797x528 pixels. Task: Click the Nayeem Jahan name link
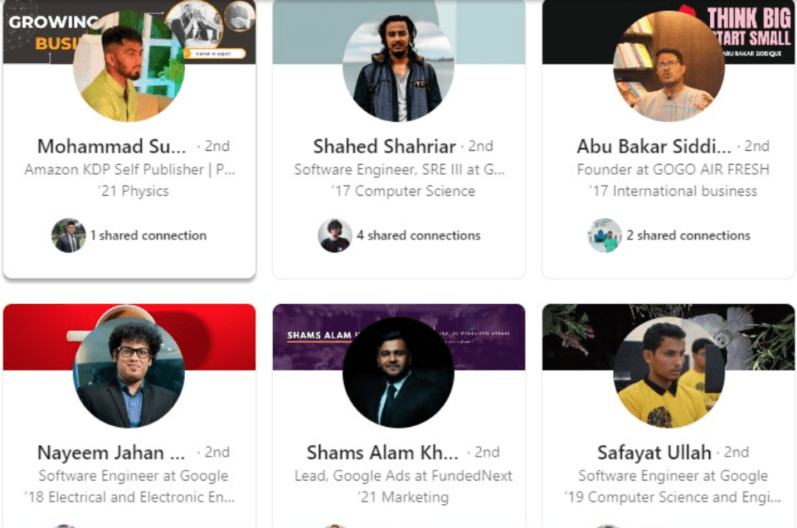[112, 453]
